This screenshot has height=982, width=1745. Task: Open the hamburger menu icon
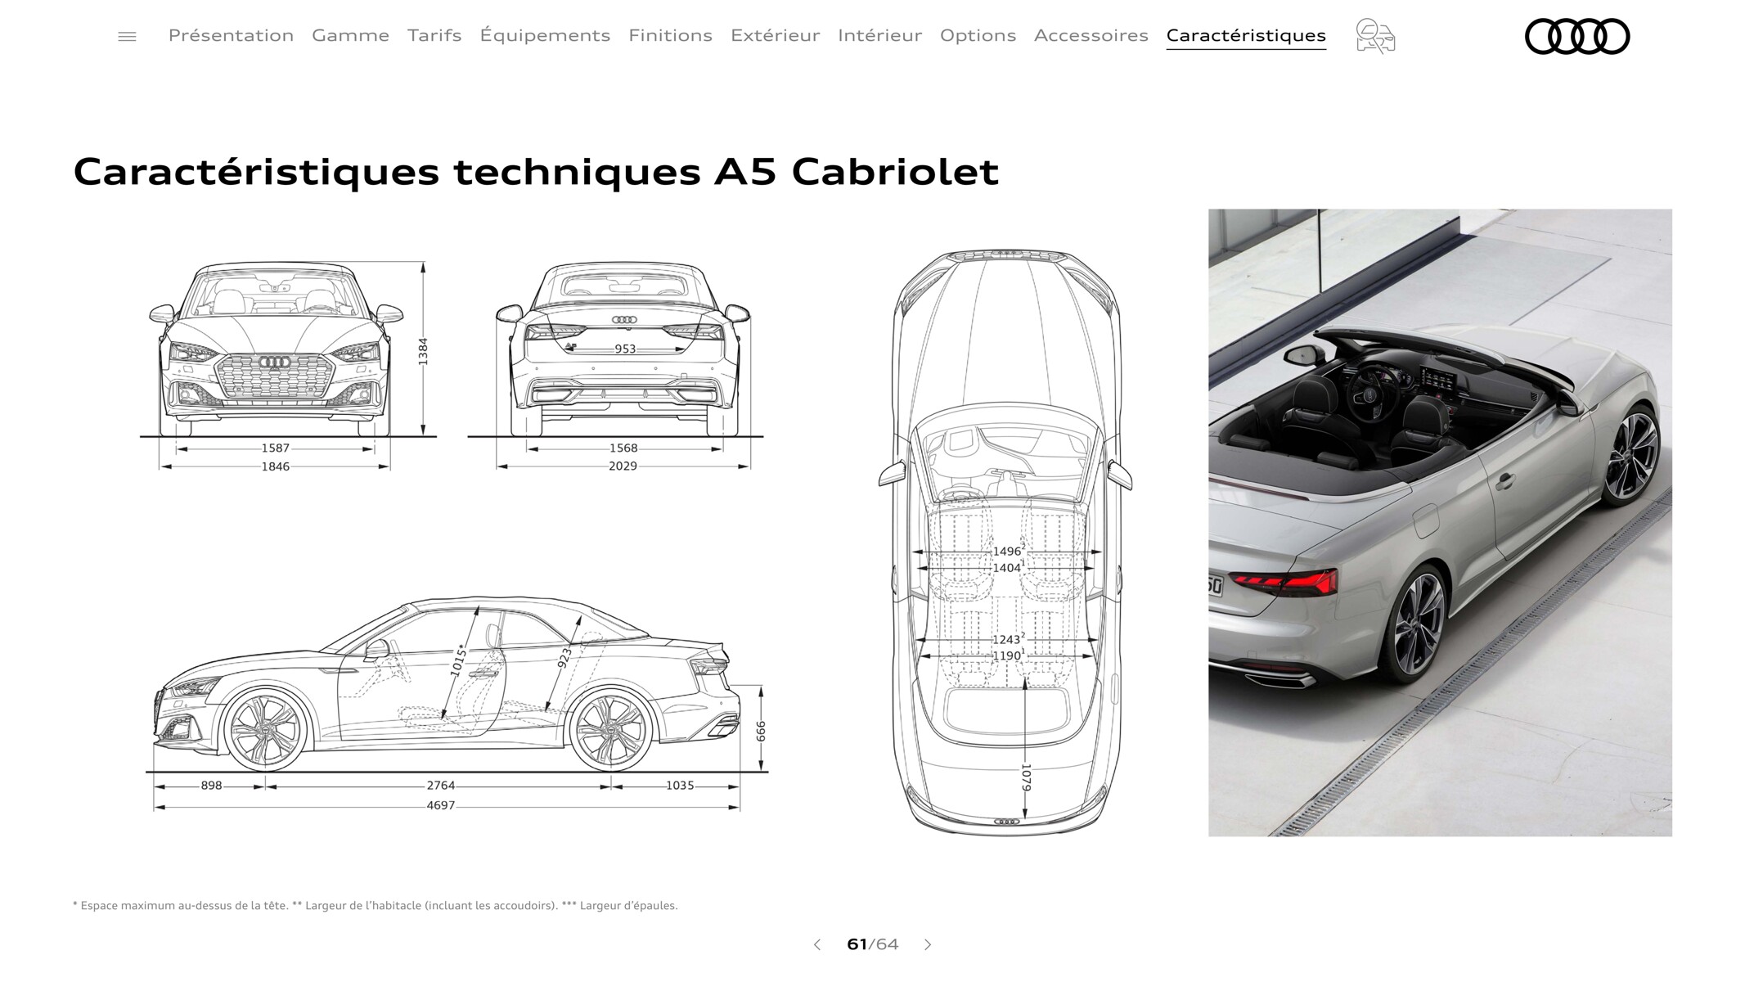point(127,37)
